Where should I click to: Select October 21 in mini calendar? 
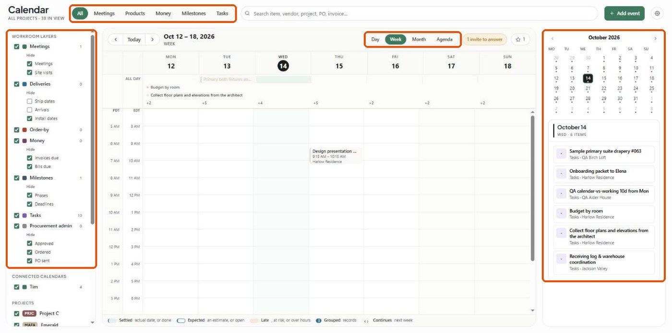588,89
